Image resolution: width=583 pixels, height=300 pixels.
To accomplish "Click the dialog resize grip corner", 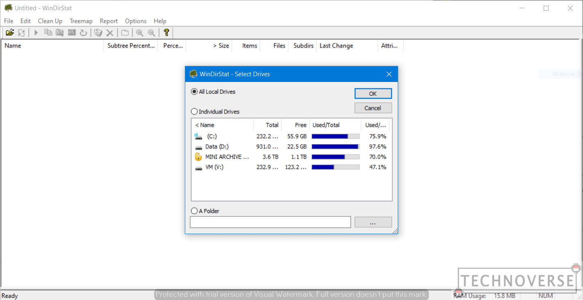I will coord(395,231).
